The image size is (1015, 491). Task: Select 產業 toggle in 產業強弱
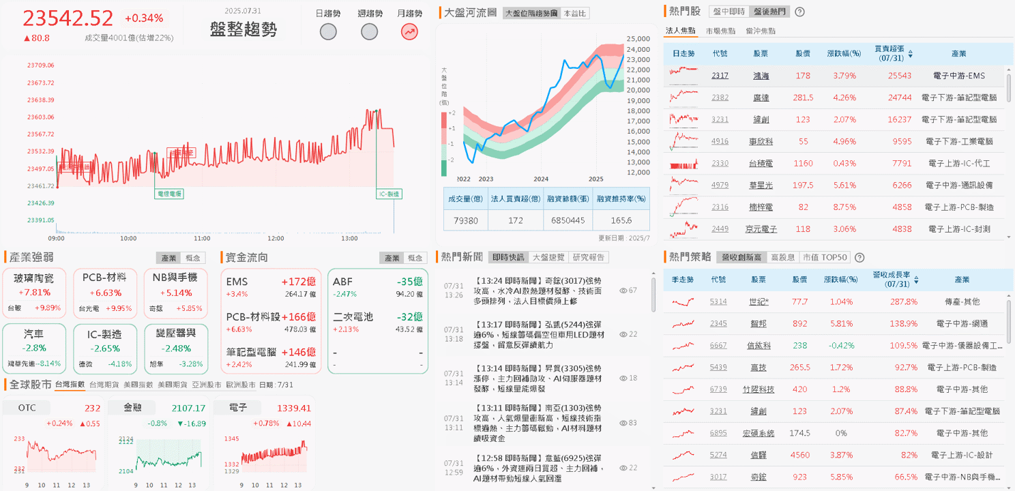168,258
